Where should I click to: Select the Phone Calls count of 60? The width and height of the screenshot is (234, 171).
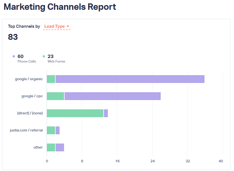click(x=21, y=56)
